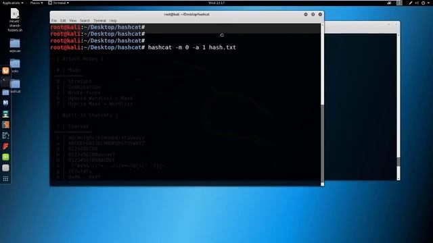
Task: Open the Maltego dock icon
Action: point(5,135)
